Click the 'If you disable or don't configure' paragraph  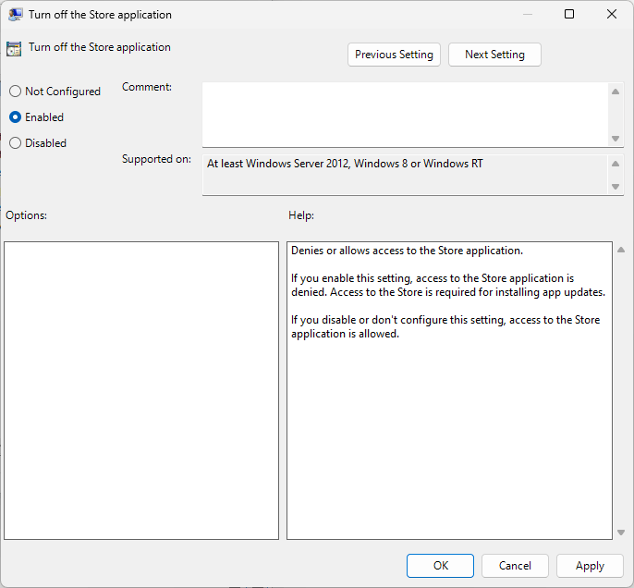(445, 326)
